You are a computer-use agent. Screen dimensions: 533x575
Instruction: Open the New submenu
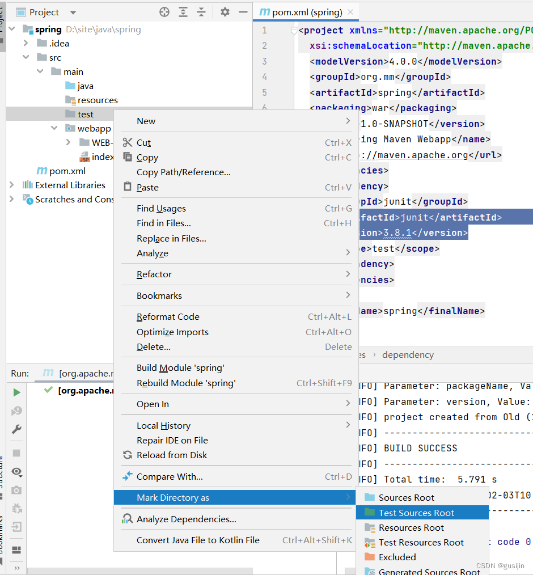(236, 121)
